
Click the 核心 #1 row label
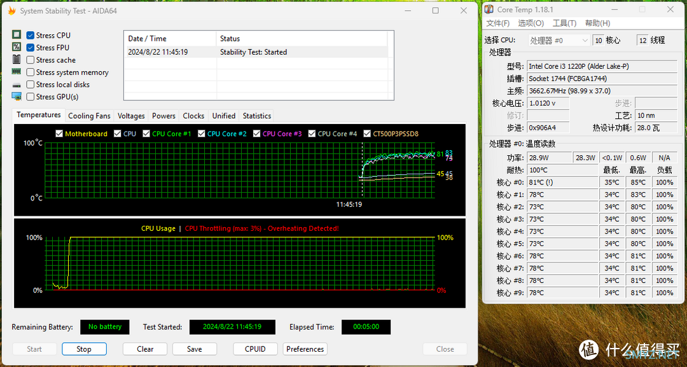click(x=510, y=195)
